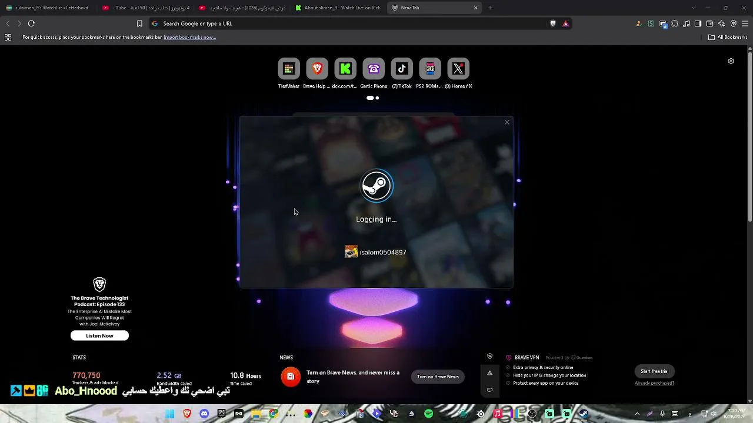The height and width of the screenshot is (423, 753).
Task: Click the isalom0504897 username text
Action: (383, 252)
